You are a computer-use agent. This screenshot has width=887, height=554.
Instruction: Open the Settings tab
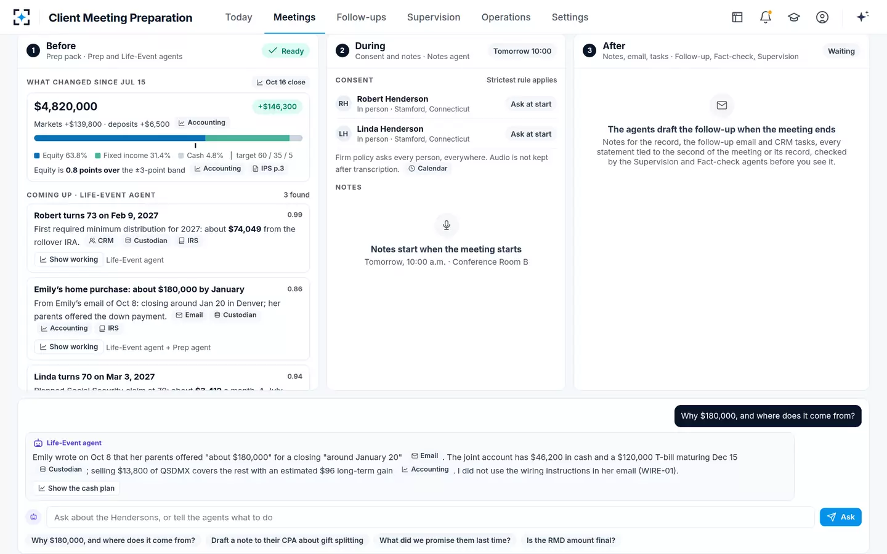[570, 17]
